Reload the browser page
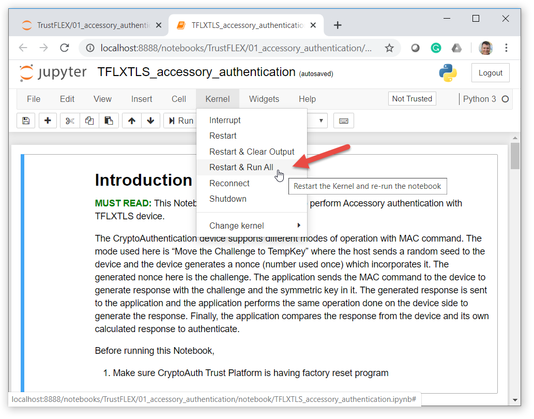 (x=65, y=48)
